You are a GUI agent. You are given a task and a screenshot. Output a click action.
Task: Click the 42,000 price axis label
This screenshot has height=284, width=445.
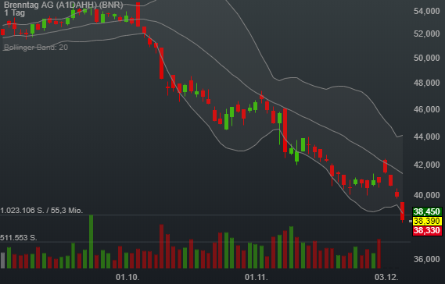[426, 165]
